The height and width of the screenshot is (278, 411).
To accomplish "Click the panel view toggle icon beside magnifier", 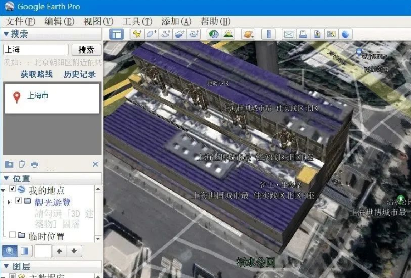I will pyautogui.click(x=25, y=251).
